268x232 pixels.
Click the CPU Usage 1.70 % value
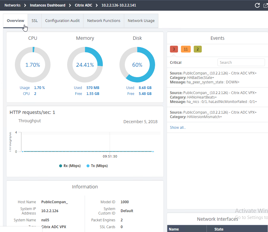pyautogui.click(x=40, y=88)
